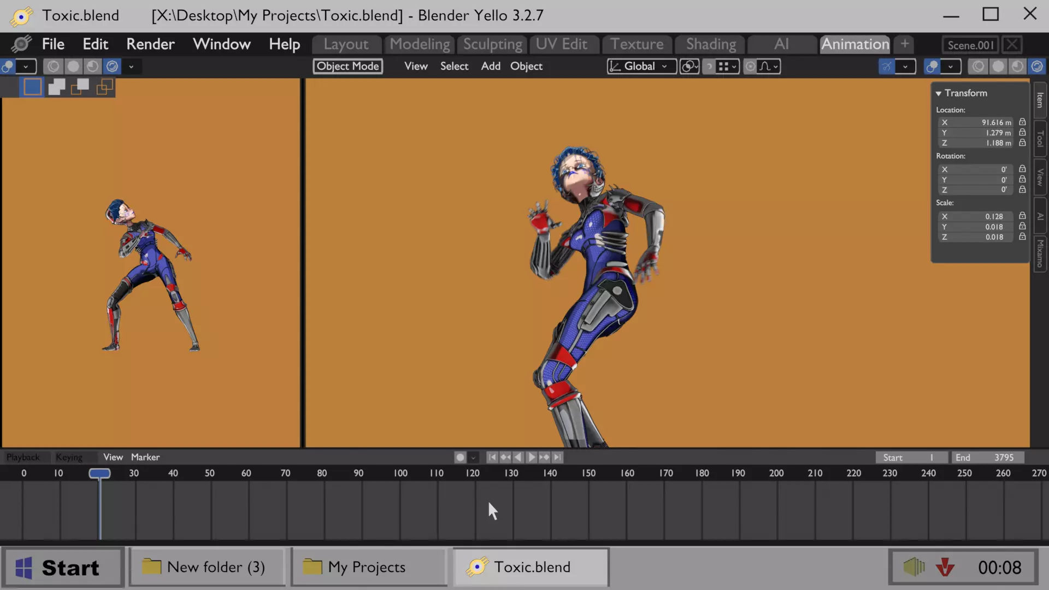The width and height of the screenshot is (1049, 590).
Task: Switch to the AI workspace tab
Action: [x=781, y=44]
